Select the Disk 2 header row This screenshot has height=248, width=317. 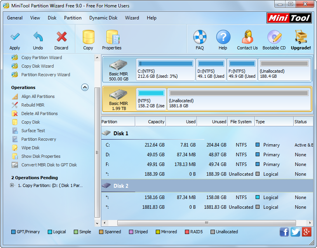pos(207,186)
